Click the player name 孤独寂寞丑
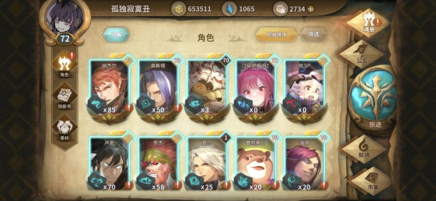Screen dimensions: 436x201 (130, 9)
